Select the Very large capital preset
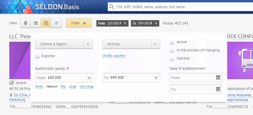This screenshot has width=253, height=115. click(x=87, y=86)
